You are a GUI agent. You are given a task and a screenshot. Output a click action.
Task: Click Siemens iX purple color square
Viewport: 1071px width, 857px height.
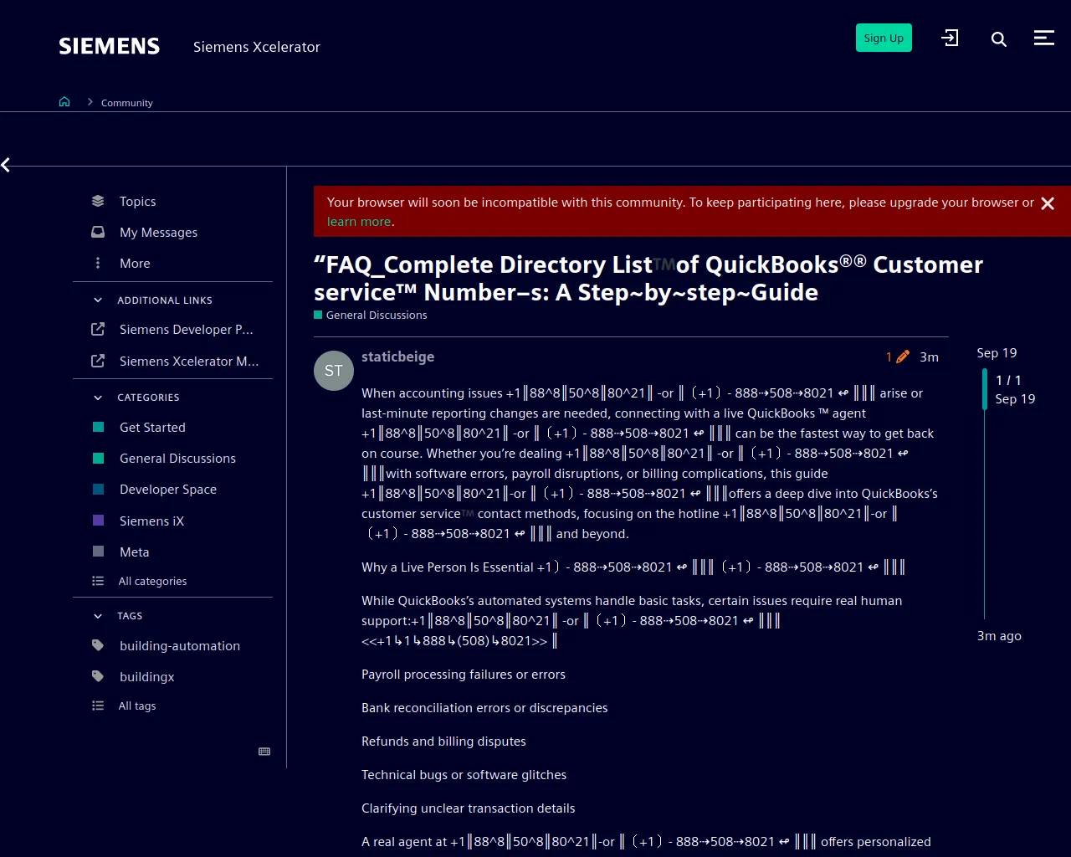click(98, 521)
